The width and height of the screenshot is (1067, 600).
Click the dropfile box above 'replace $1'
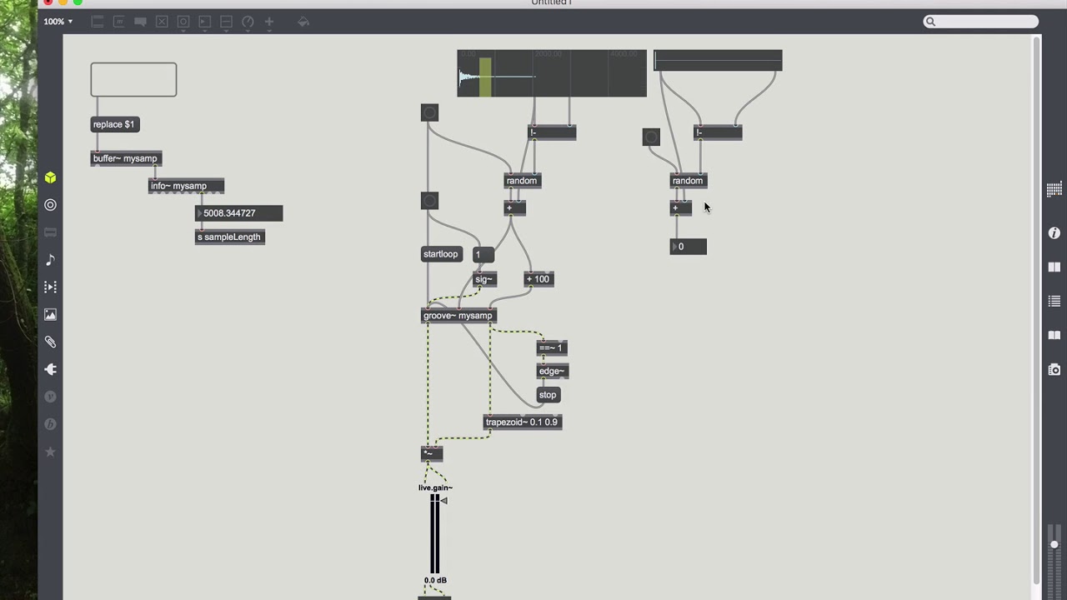(133, 79)
